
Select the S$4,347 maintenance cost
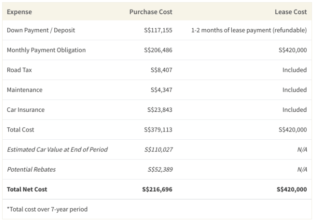click(x=161, y=90)
